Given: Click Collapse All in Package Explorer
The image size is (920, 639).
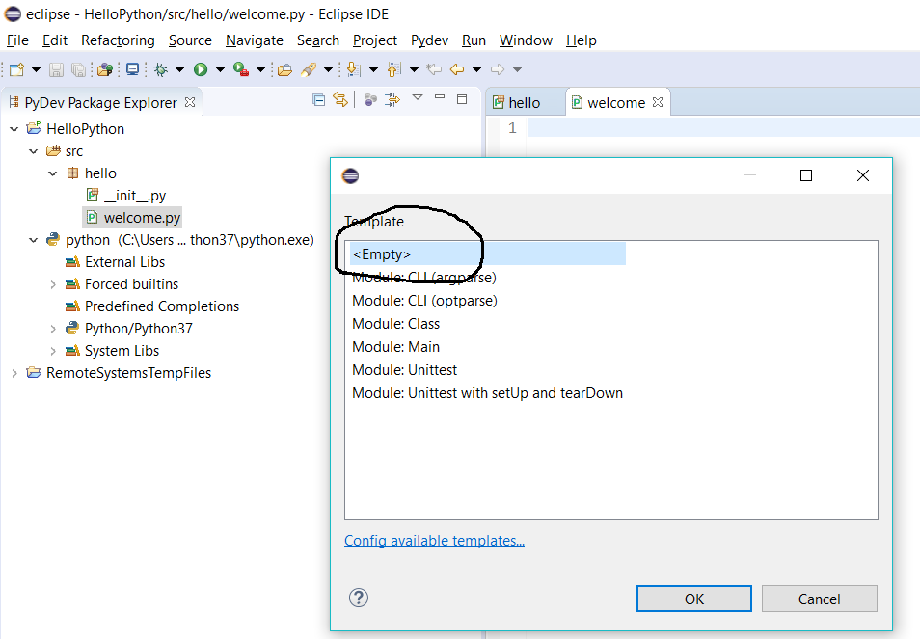Looking at the screenshot, I should pos(318,100).
